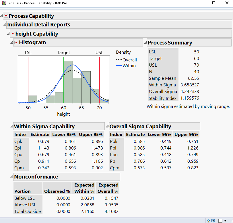Click the Within Cpm estimate 0.747

pyautogui.click(x=44, y=168)
